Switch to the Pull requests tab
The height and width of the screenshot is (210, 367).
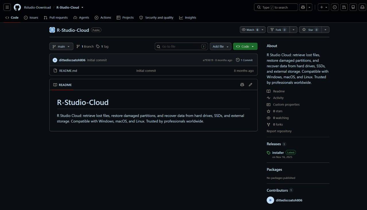point(56,17)
